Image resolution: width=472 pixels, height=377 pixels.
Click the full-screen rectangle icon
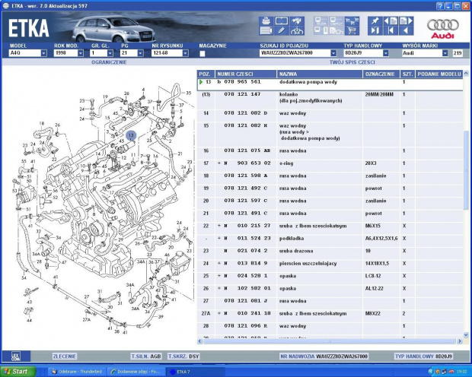(x=282, y=21)
